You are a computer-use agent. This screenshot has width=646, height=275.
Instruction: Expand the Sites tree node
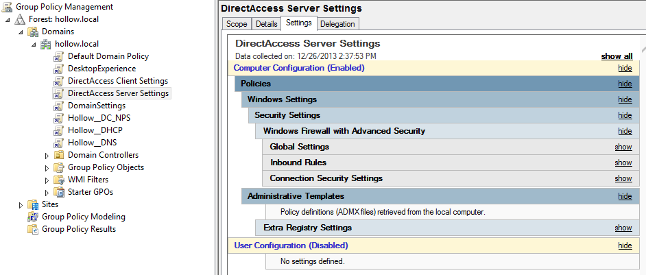pos(21,204)
